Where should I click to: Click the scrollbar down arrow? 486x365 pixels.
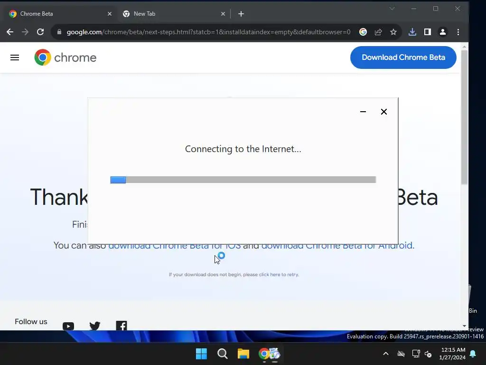(464, 326)
